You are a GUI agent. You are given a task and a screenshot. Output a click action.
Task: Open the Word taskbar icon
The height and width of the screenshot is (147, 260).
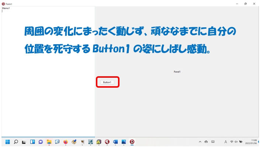click(115, 142)
